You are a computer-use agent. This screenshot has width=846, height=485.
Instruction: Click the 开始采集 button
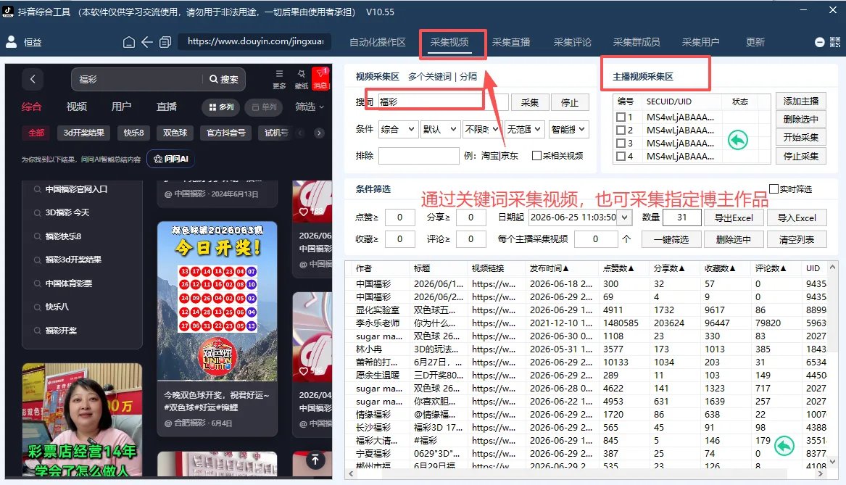(x=800, y=138)
